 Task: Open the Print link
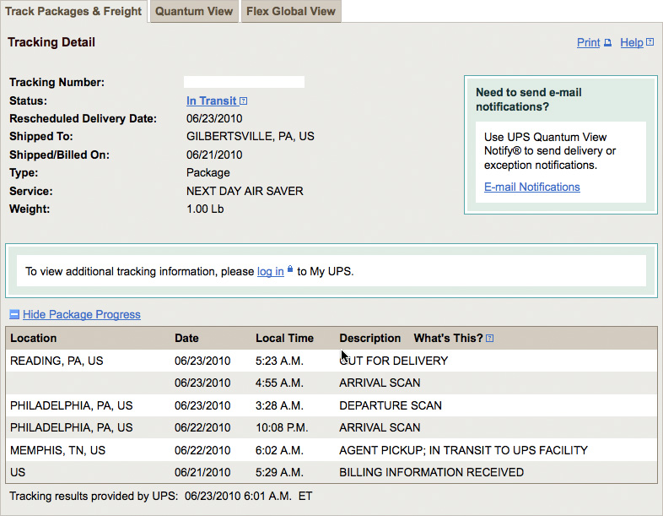coord(588,43)
